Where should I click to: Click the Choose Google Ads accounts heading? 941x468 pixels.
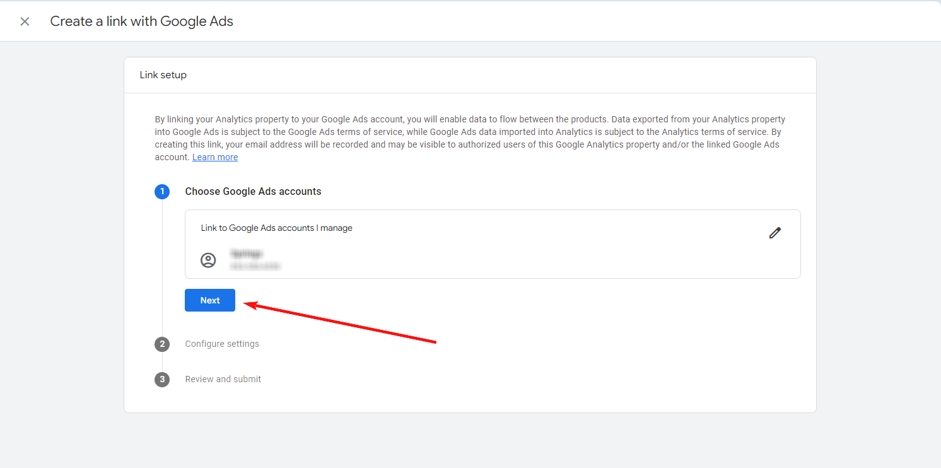(x=253, y=191)
